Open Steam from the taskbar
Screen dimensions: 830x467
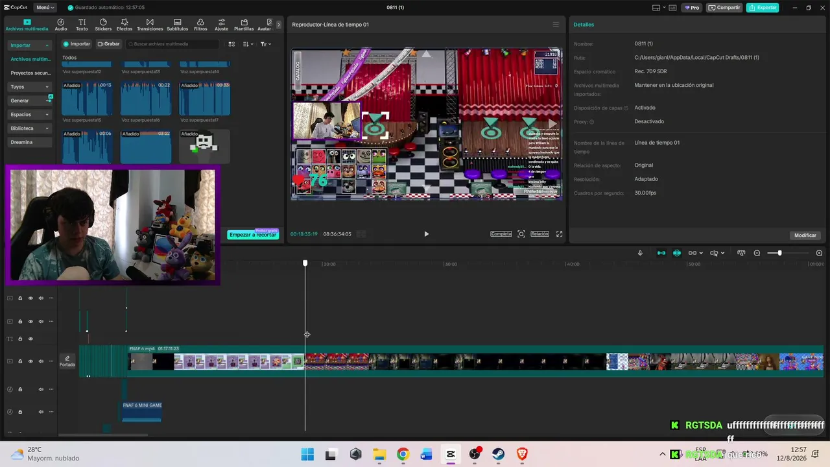click(x=498, y=454)
